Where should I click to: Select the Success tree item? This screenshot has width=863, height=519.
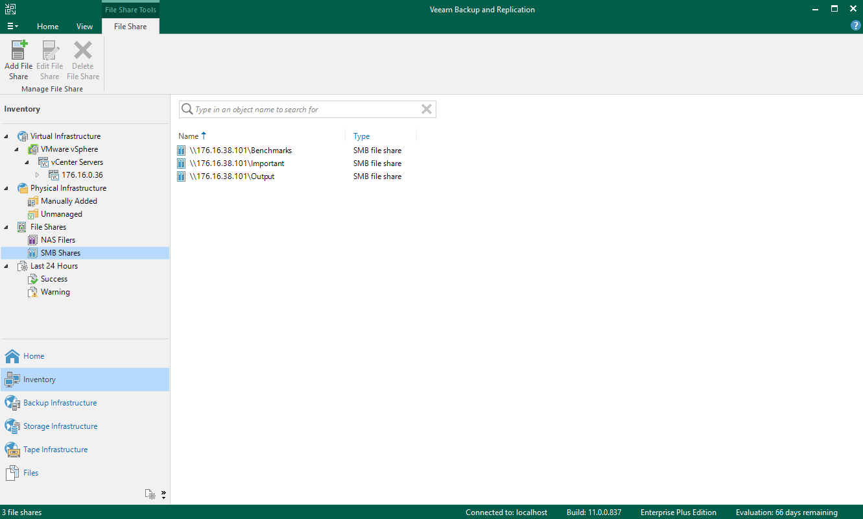click(54, 279)
